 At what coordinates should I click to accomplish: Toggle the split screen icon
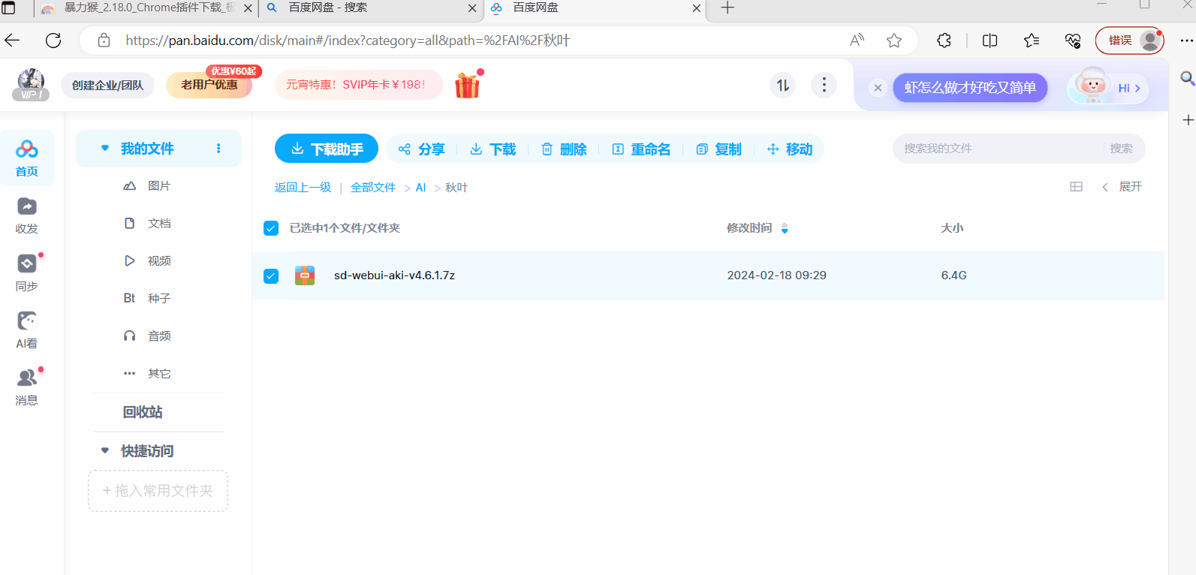[x=990, y=41]
